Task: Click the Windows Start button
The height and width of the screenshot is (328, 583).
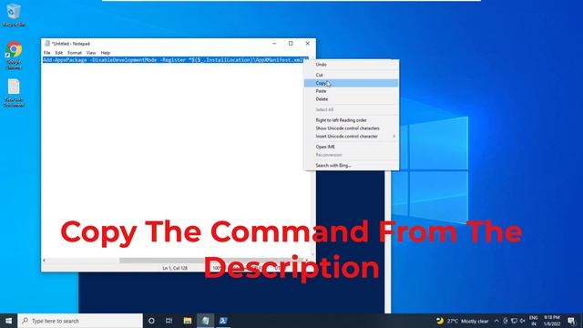Action: (8, 321)
